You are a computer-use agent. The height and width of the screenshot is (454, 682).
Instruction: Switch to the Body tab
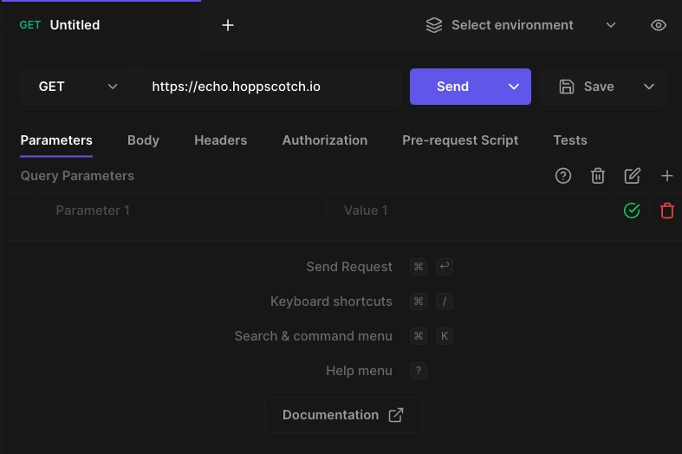point(143,140)
